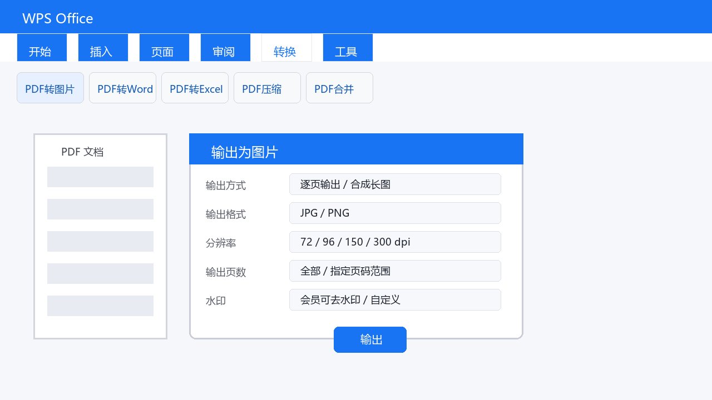
Task: Open 输出方式 field 逐页输出 / 合成长图
Action: [395, 184]
